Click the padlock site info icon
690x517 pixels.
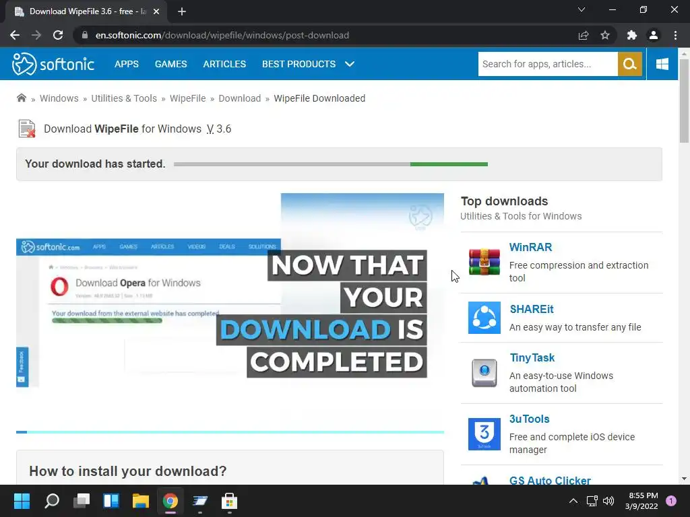click(85, 35)
